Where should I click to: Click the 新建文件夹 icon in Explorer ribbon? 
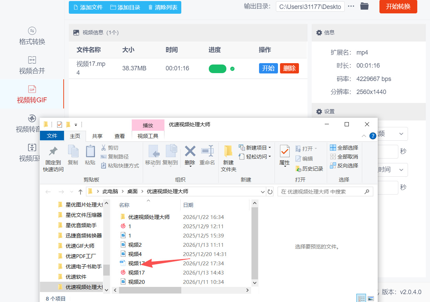(x=228, y=156)
